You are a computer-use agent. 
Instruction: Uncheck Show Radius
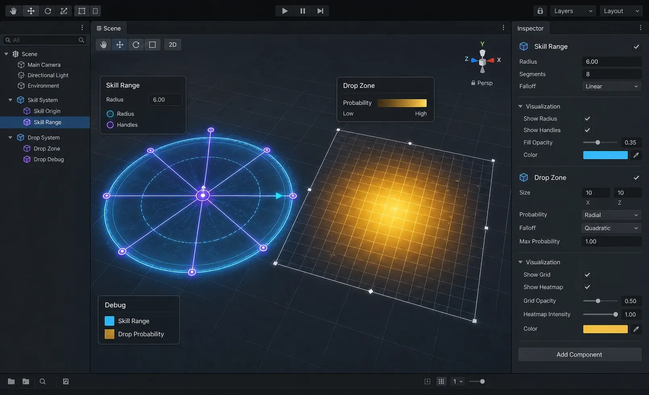click(587, 119)
